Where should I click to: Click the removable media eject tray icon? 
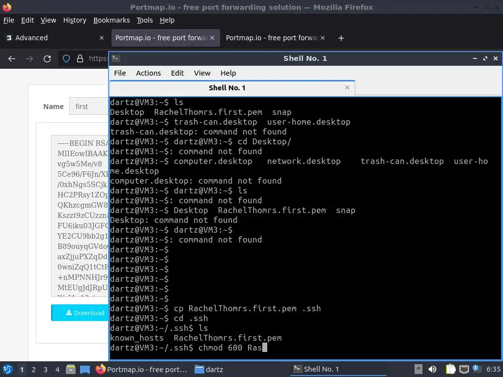[x=419, y=369]
